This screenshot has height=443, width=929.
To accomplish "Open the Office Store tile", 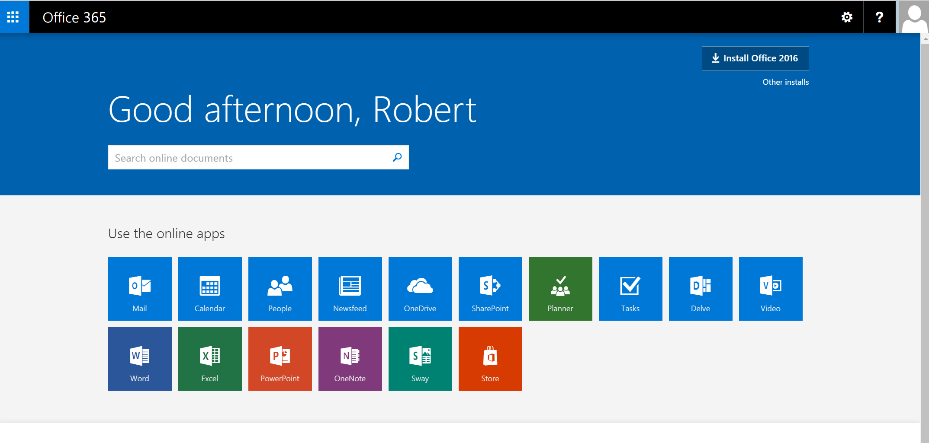I will (490, 359).
